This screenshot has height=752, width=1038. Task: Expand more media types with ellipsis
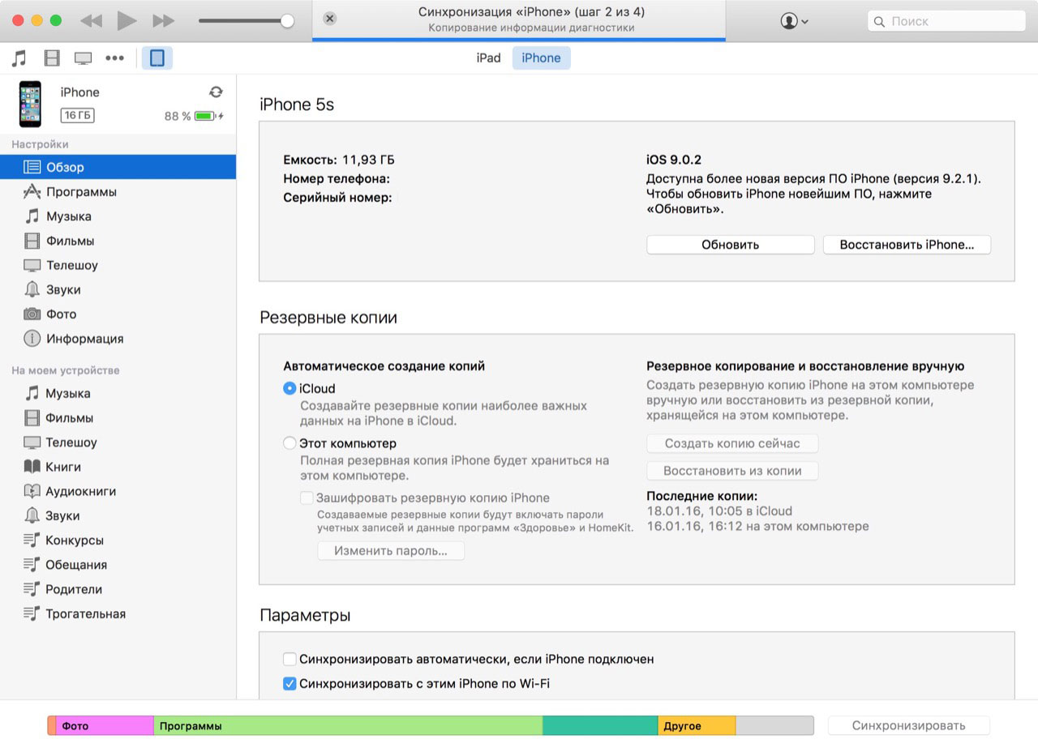114,58
